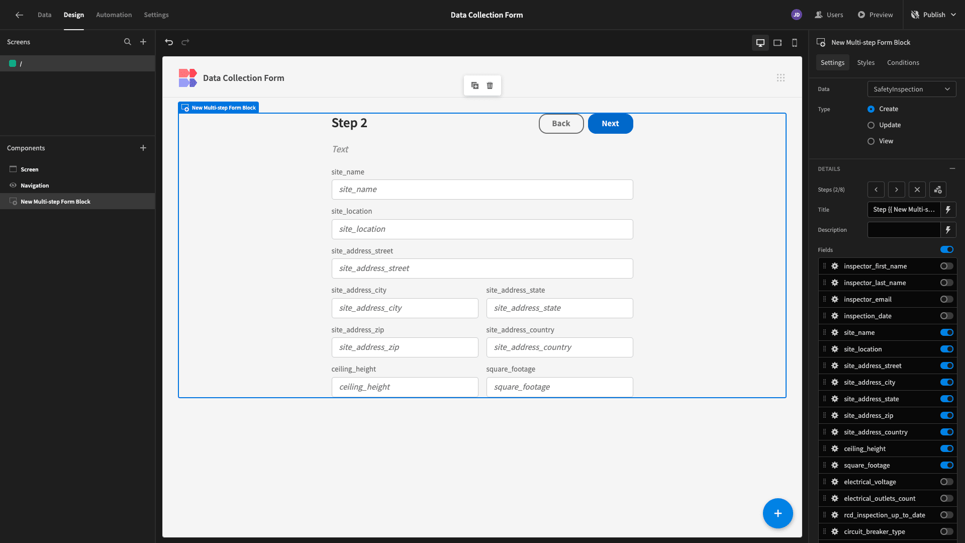Switch to tablet preview mode
The height and width of the screenshot is (543, 965).
[x=778, y=43]
